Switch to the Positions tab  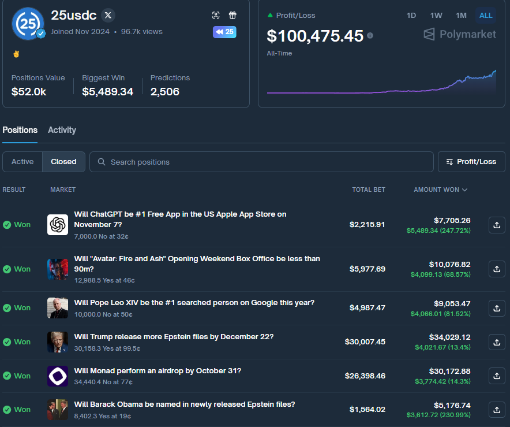tap(20, 130)
